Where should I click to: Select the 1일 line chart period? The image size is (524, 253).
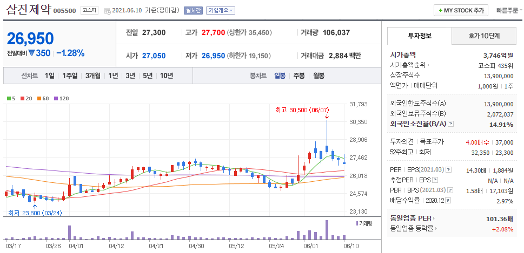pos(49,76)
